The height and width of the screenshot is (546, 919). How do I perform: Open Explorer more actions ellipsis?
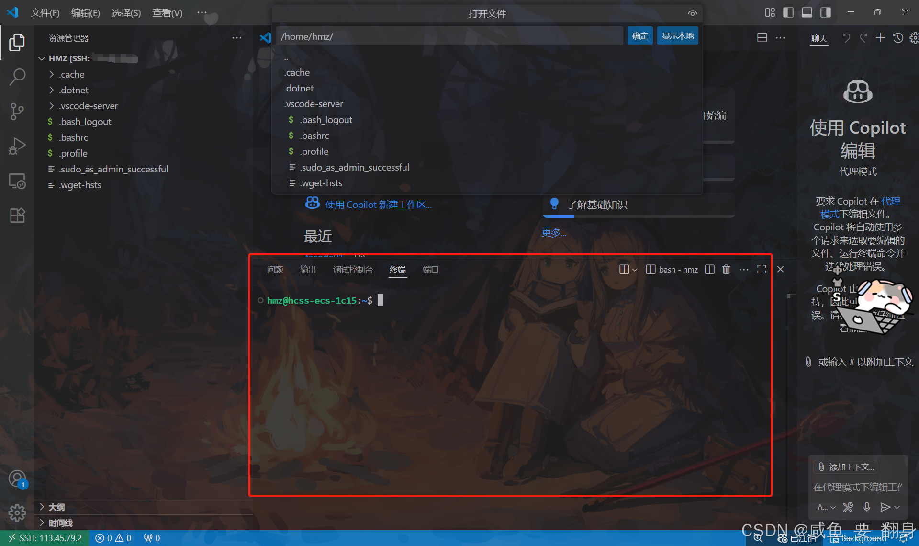tap(237, 38)
